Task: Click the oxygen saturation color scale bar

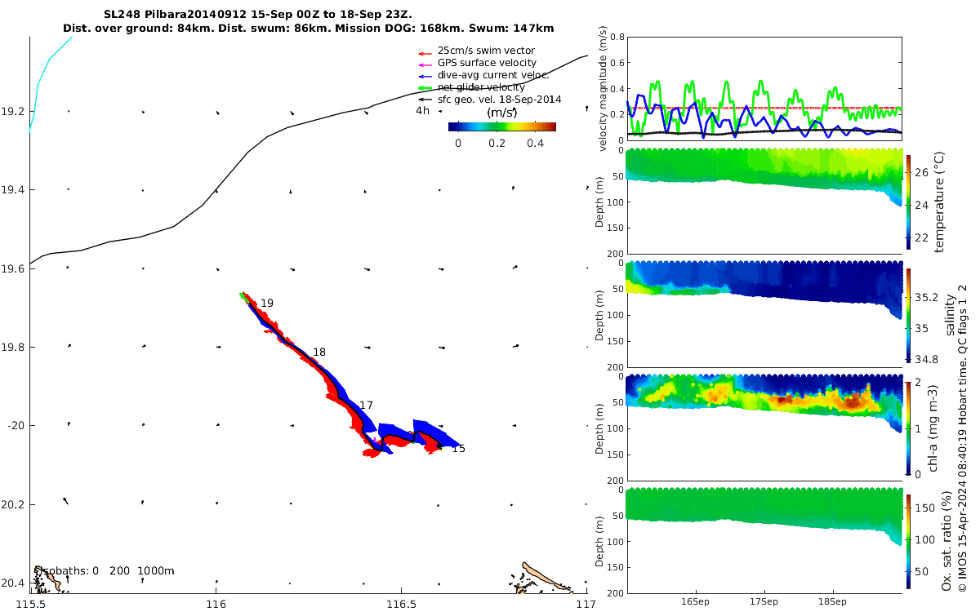Action: pyautogui.click(x=908, y=541)
